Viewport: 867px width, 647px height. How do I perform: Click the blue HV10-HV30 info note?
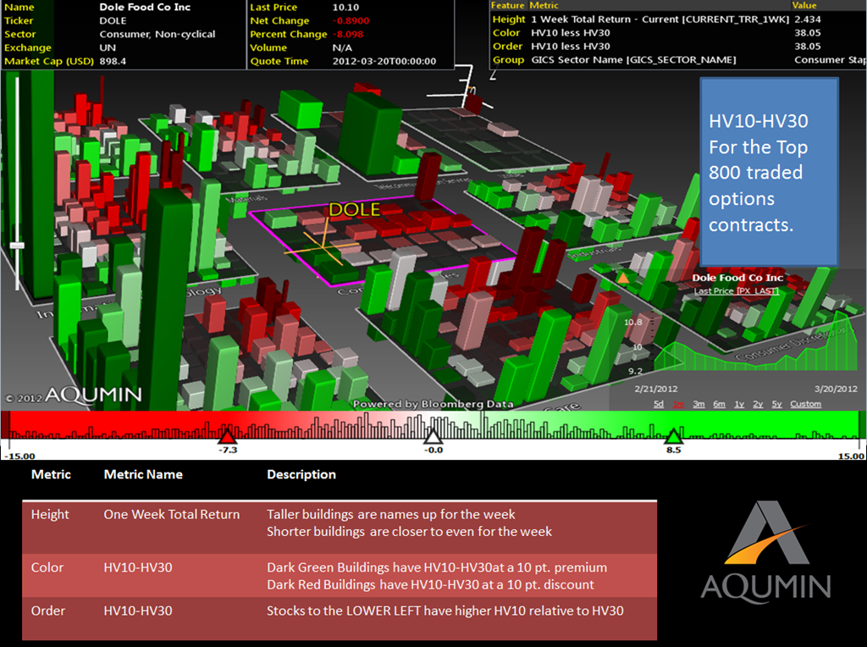pyautogui.click(x=769, y=172)
